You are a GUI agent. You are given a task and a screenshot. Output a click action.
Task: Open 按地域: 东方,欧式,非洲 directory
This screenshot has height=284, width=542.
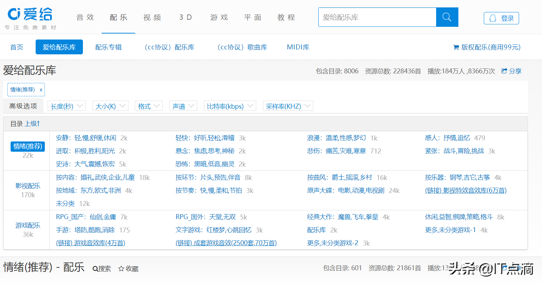[89, 191]
